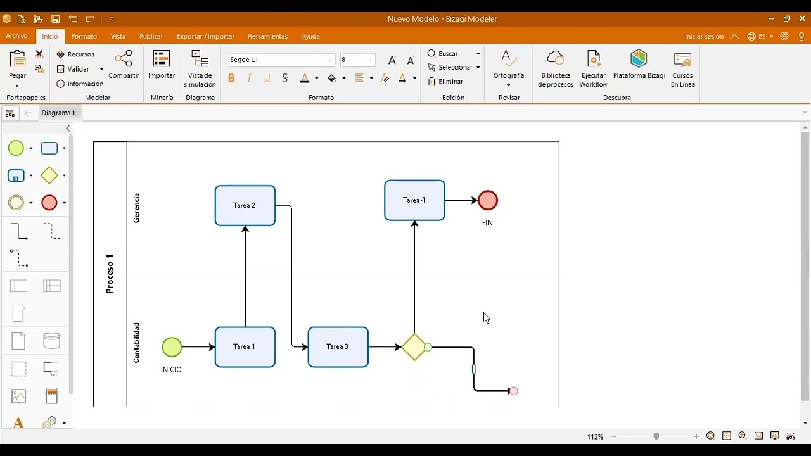Image resolution: width=811 pixels, height=456 pixels.
Task: Choose the Sequence Flow connector tool
Action: click(x=19, y=232)
